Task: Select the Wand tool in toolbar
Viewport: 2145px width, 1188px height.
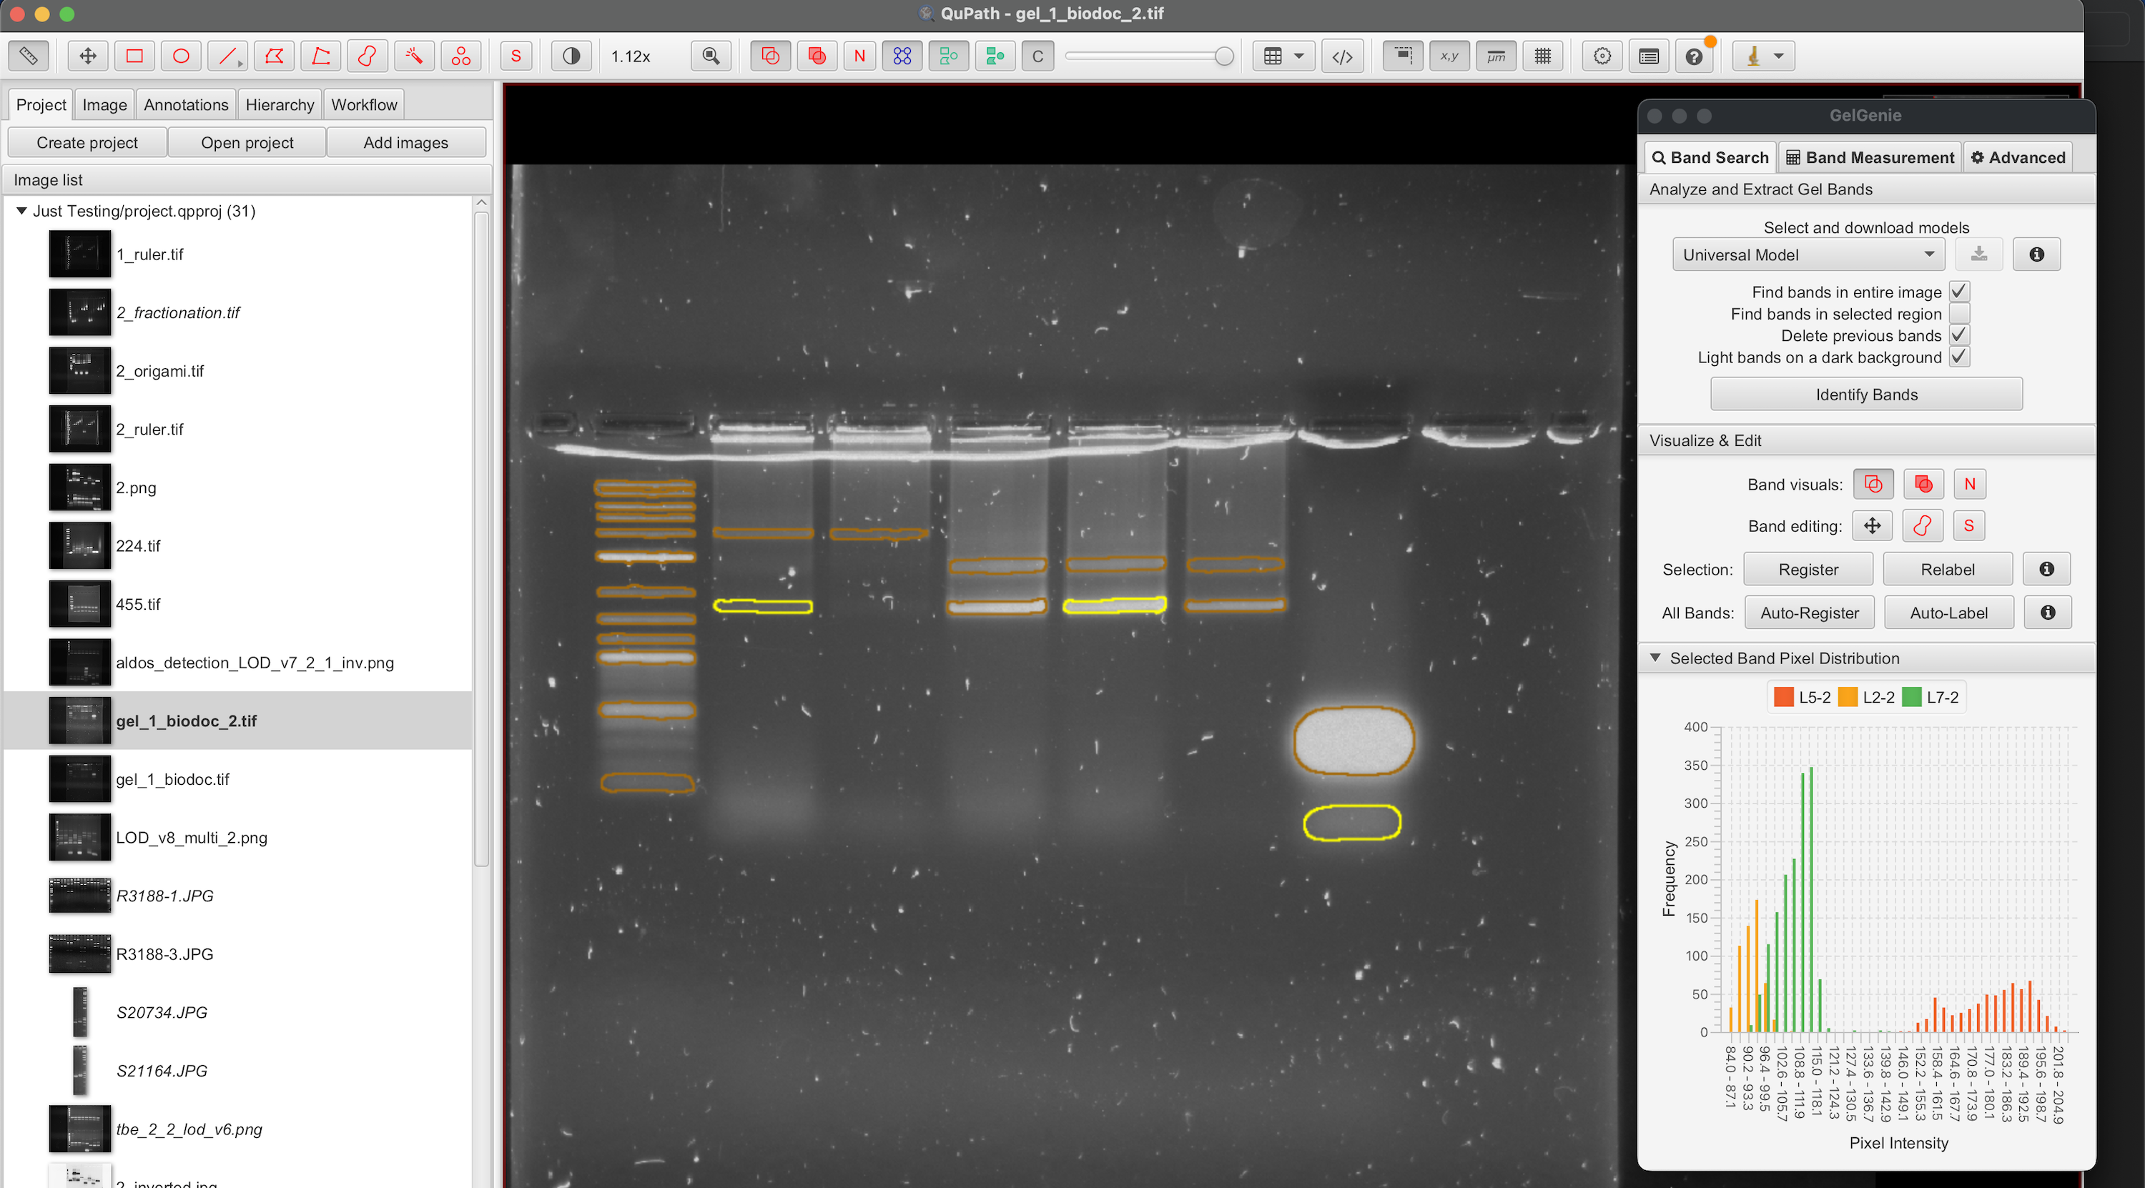Action: point(414,56)
